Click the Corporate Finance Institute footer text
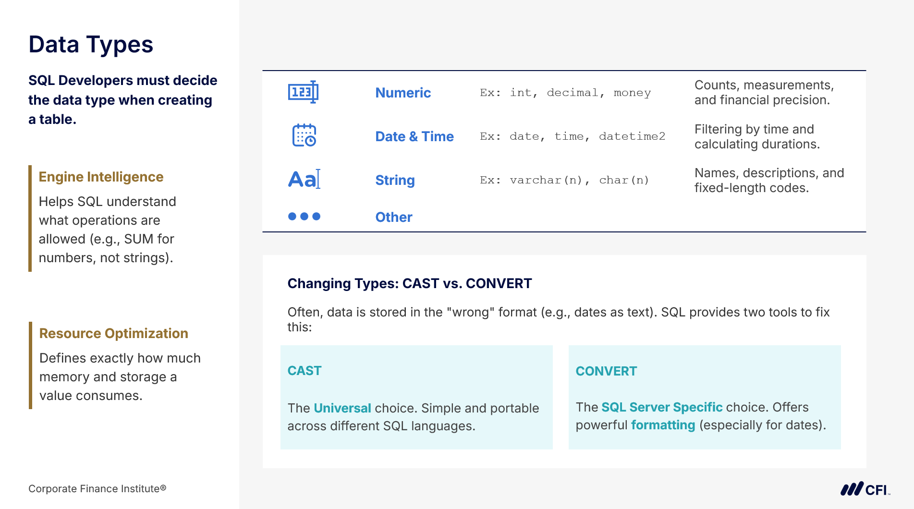Screen dimensions: 914x509 coord(97,489)
